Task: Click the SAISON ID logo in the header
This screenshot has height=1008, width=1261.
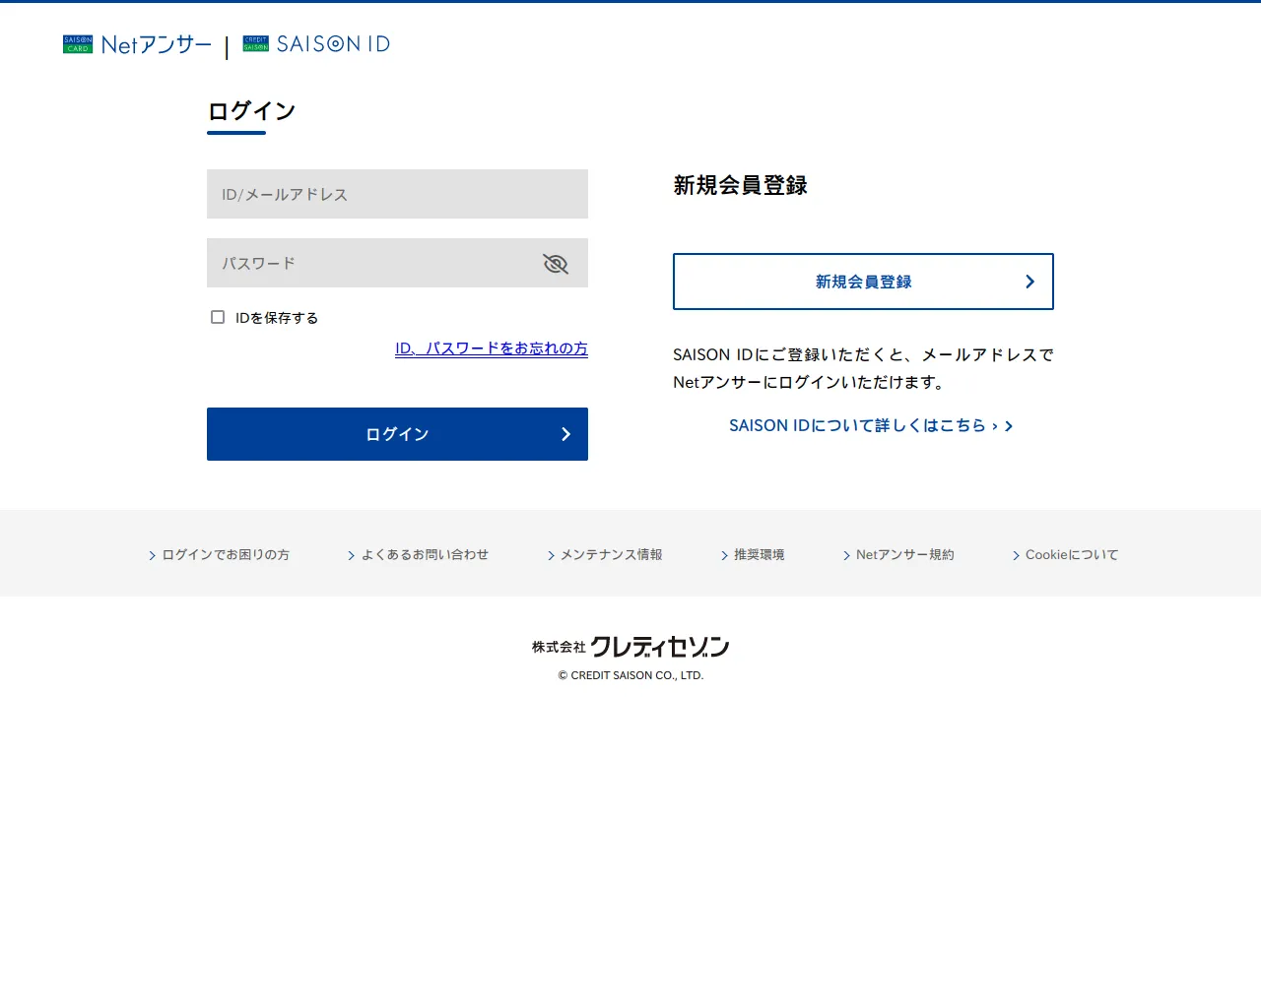Action: click(x=316, y=44)
